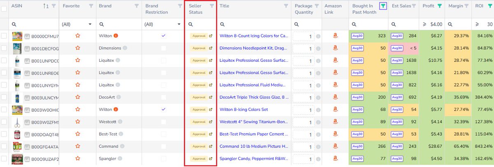This screenshot has height=167, width=494.
Task: Open external approval link for Command row
Action: [x=211, y=147]
